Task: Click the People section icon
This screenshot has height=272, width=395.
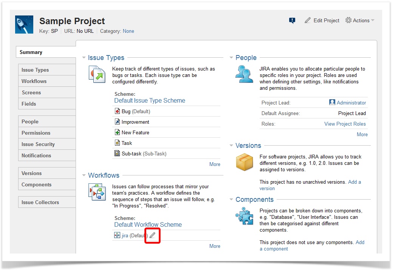Action: tap(244, 74)
